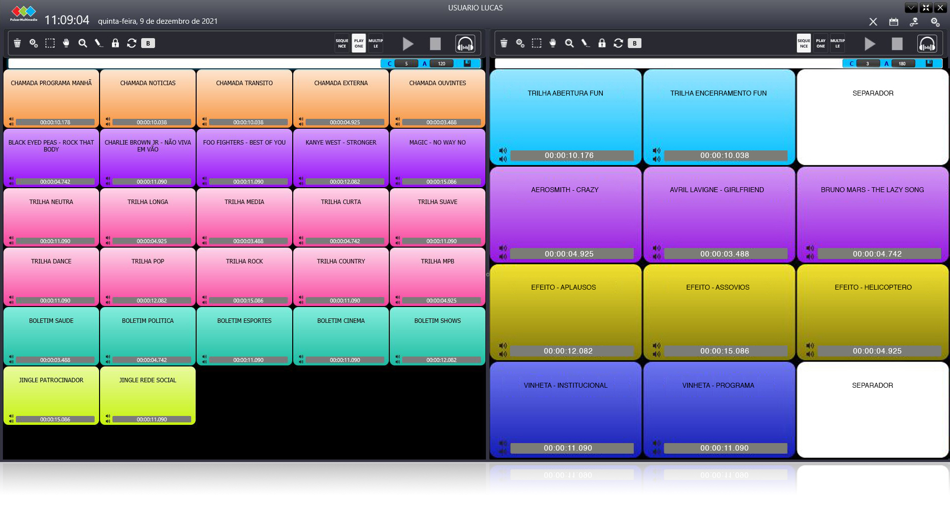This screenshot has height=513, width=950.
Task: Toggle the padlock lock icon in the right panel
Action: [x=602, y=43]
